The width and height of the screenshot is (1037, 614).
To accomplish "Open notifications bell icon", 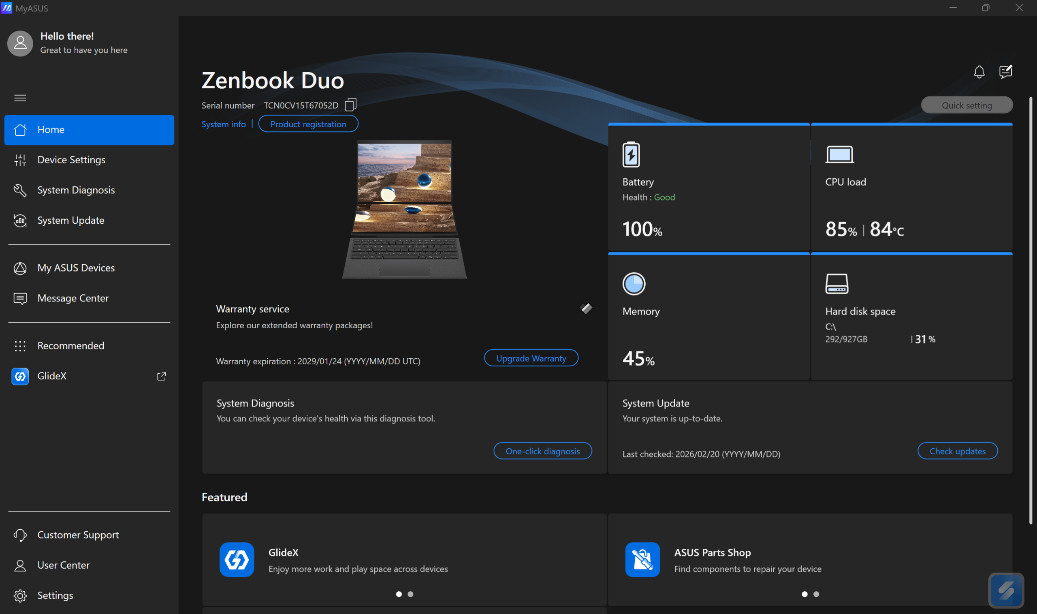I will coord(979,72).
